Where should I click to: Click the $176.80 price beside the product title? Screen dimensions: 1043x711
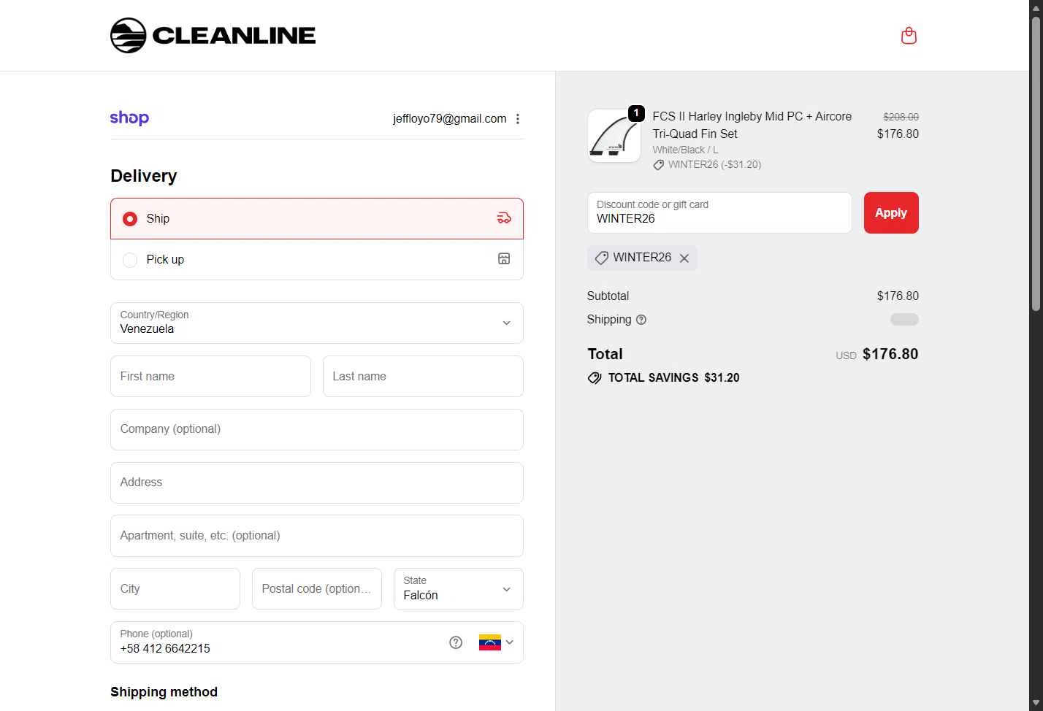point(898,134)
